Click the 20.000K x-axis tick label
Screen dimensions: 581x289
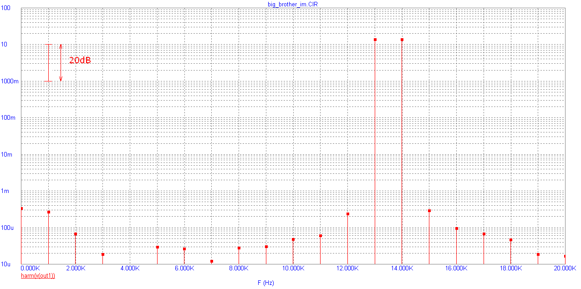click(x=565, y=269)
